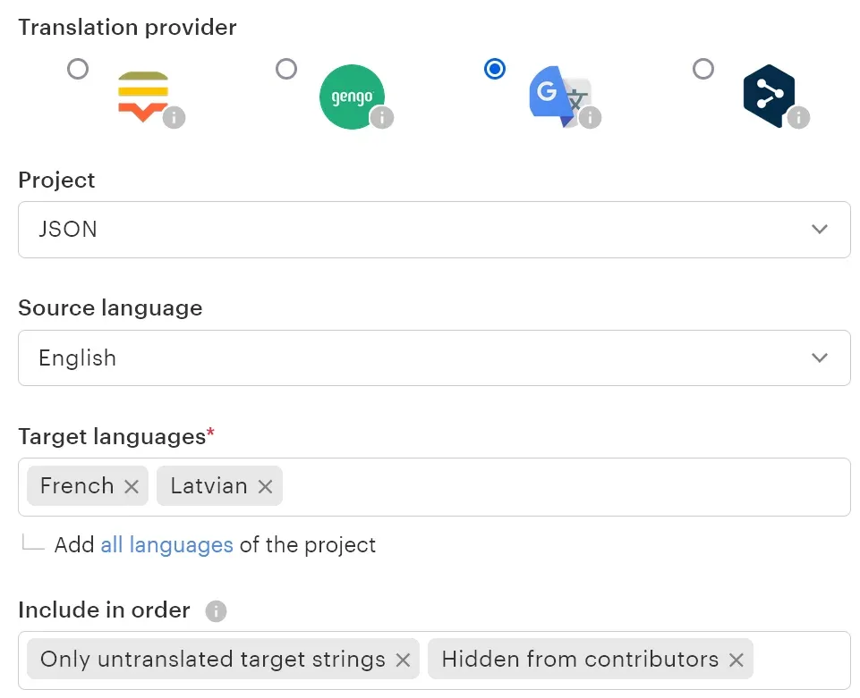Click the selected Google Translate radio button
The image size is (860, 698).
(495, 69)
